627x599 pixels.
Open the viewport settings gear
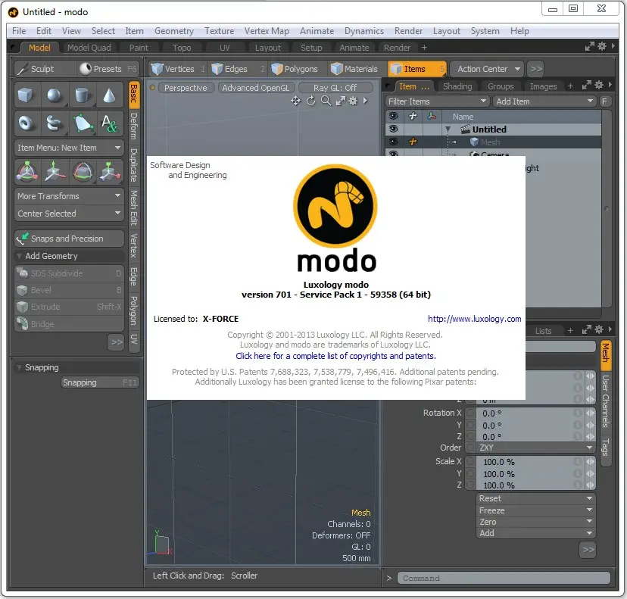[x=353, y=101]
